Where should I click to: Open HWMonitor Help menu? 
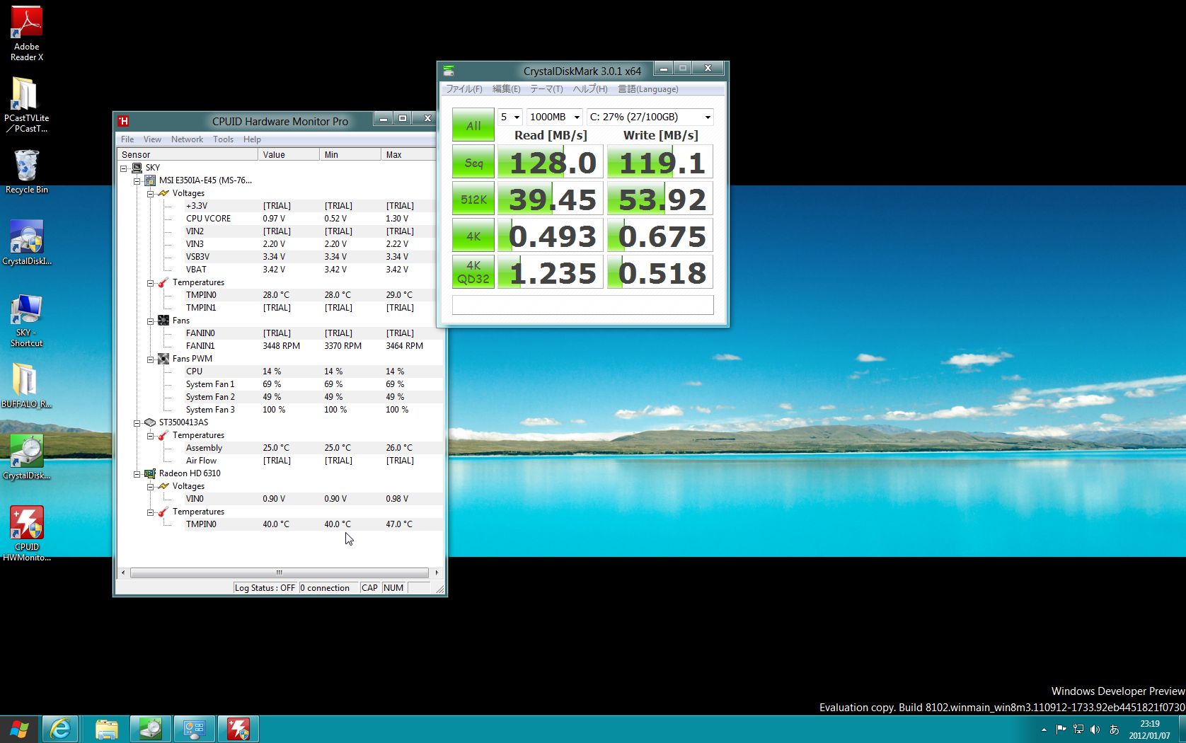[252, 139]
